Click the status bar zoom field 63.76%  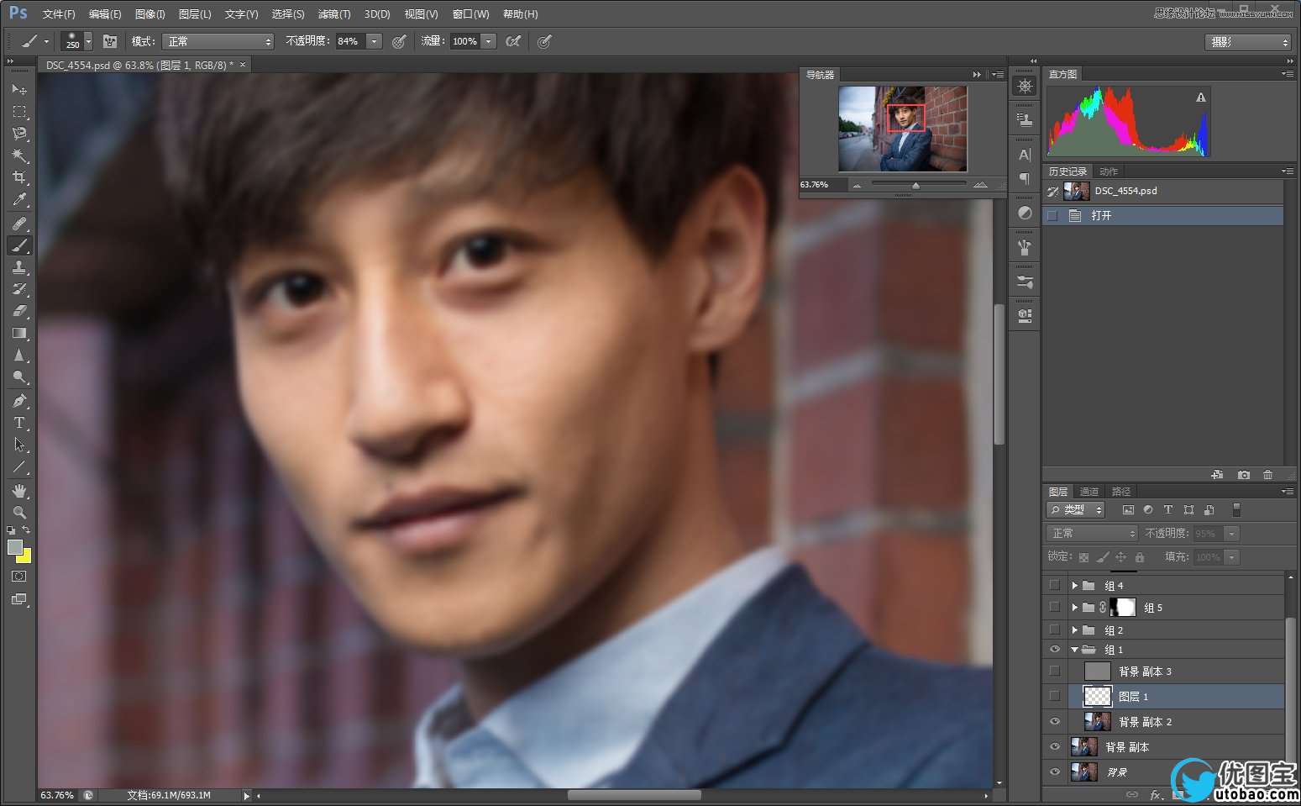pos(57,795)
